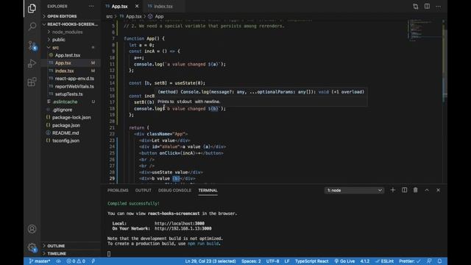Open index.tsx in the file tree
471x265 pixels.
pos(64,71)
